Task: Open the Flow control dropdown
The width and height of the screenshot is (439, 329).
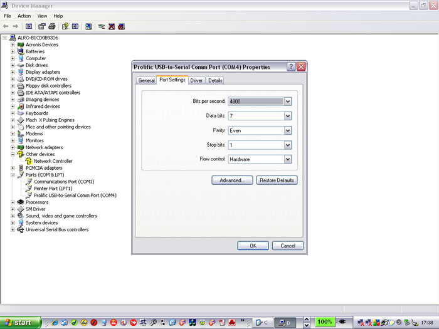Action: 288,159
